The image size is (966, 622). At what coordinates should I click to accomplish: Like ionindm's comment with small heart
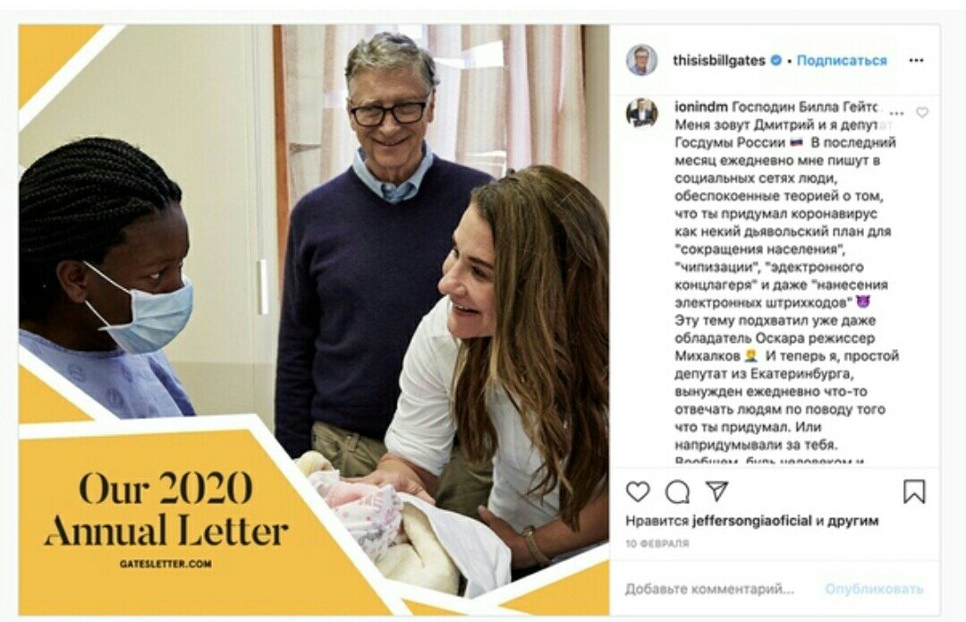point(922,112)
